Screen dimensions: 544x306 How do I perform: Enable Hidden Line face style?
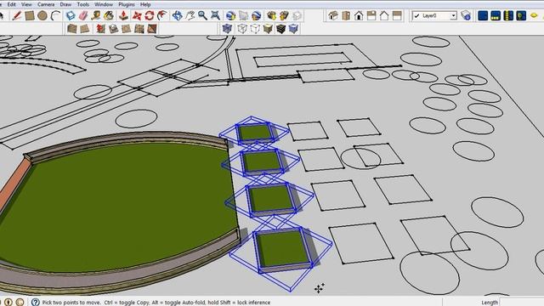tap(255, 29)
